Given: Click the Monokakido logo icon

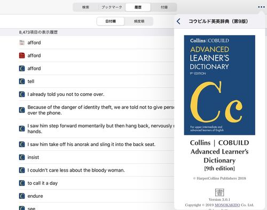Looking at the screenshot, I should pos(219,192).
